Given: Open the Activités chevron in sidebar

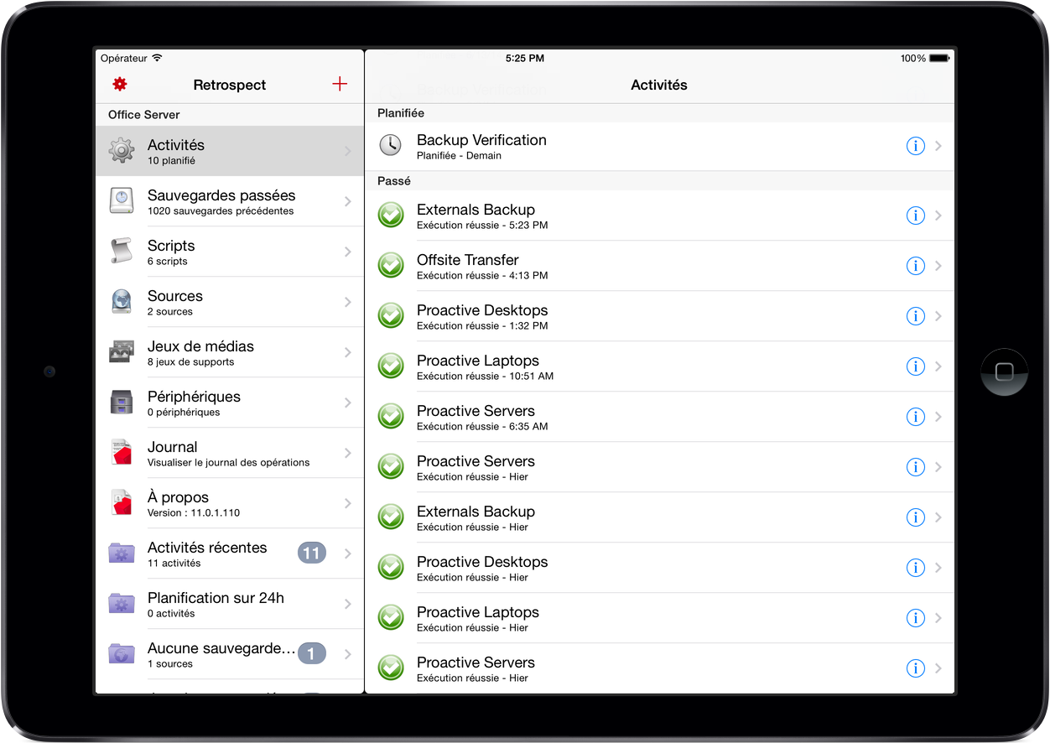Looking at the screenshot, I should point(348,151).
